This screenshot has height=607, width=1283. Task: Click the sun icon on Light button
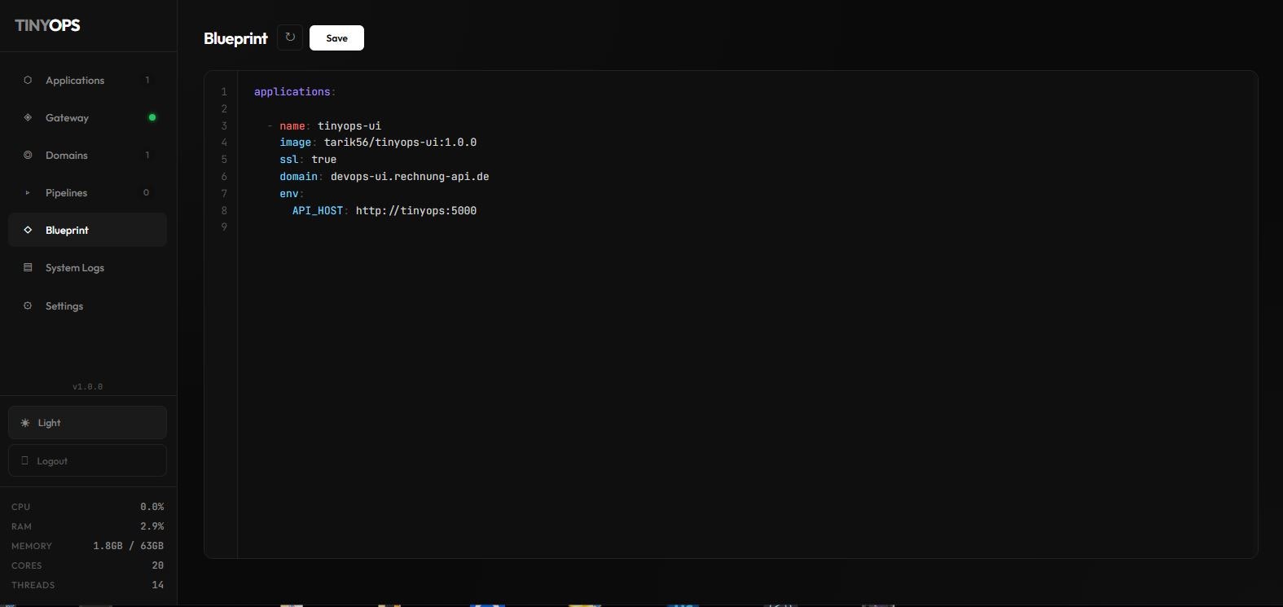(x=25, y=423)
